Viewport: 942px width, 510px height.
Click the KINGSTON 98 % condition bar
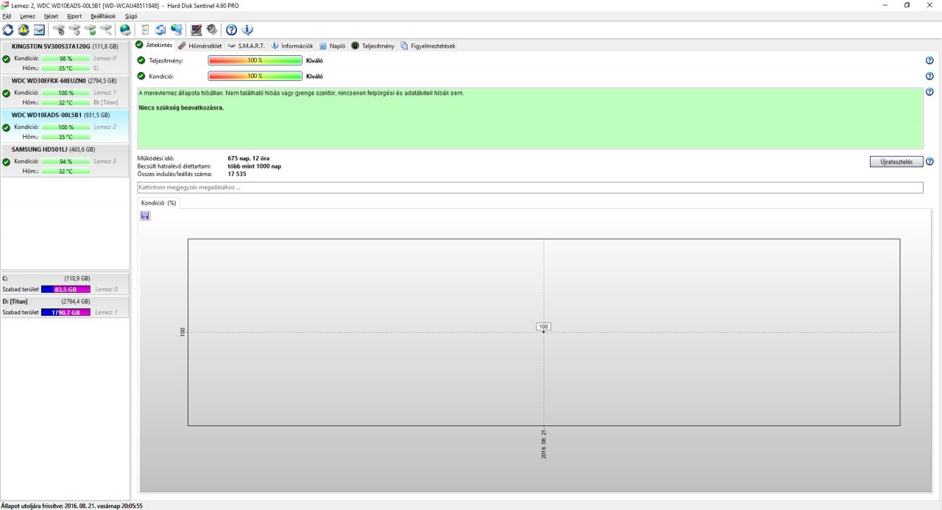pos(66,59)
